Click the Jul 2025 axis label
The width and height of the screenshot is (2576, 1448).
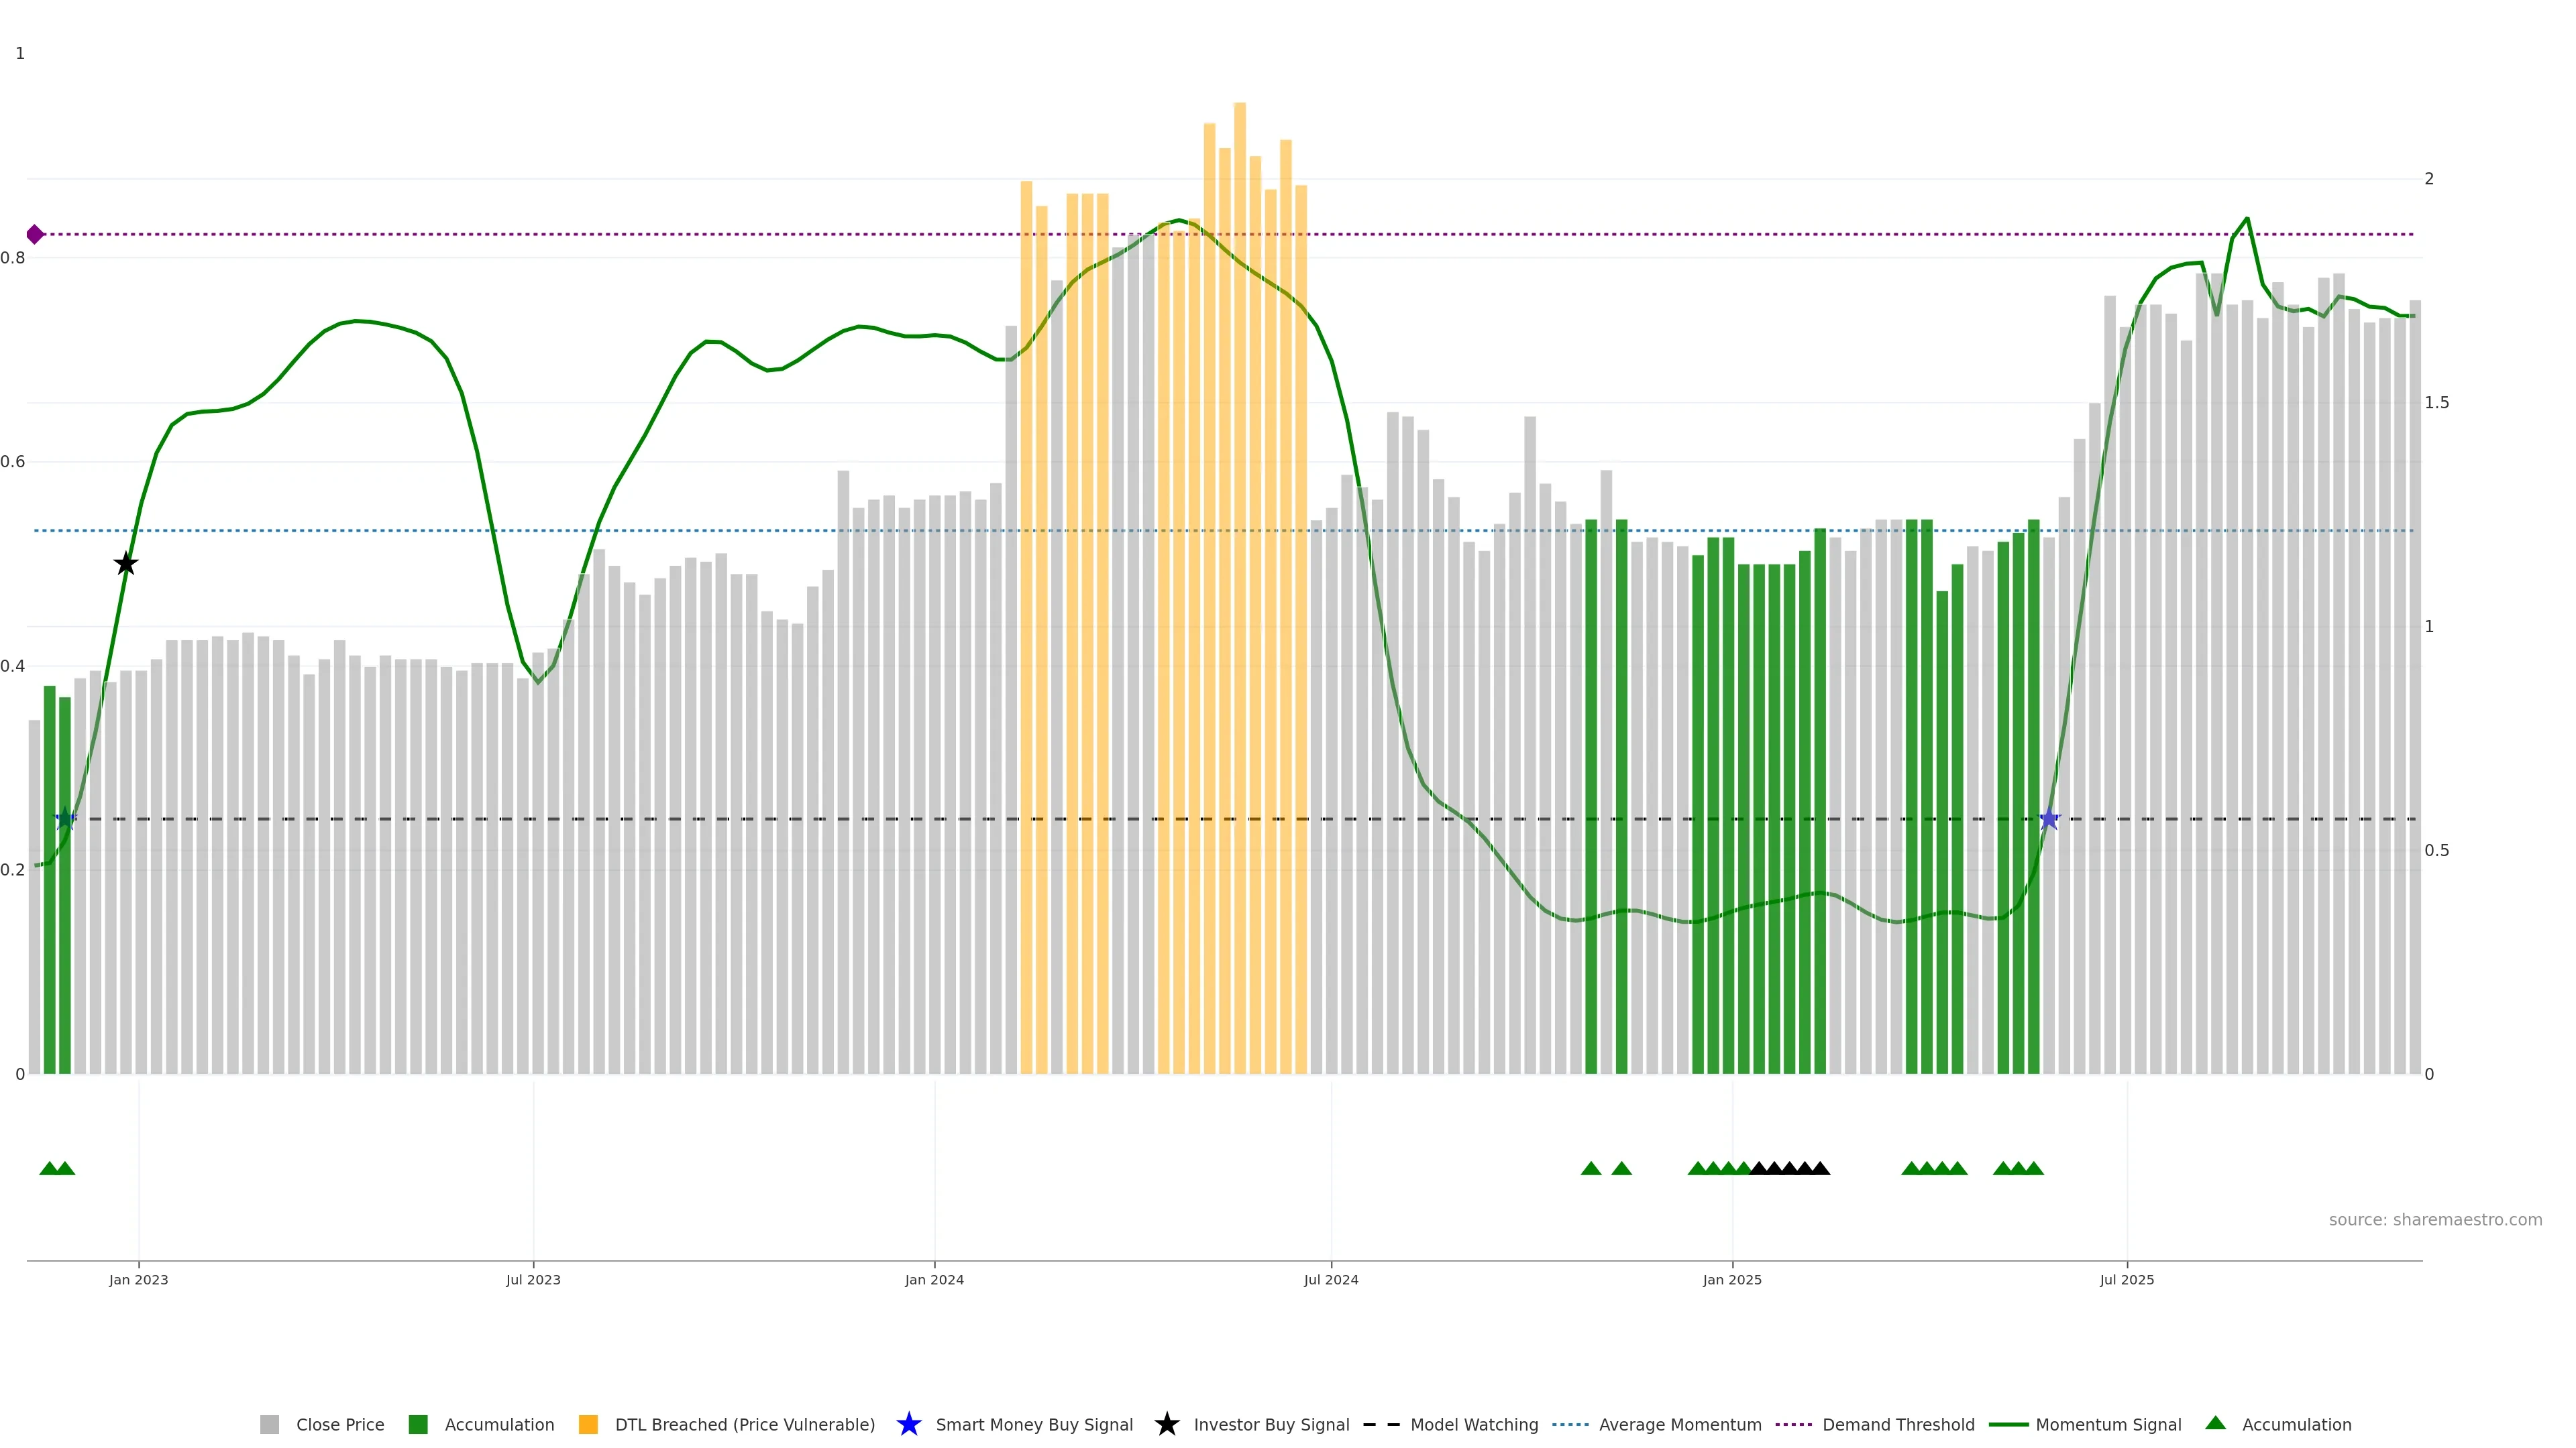(x=2126, y=1280)
